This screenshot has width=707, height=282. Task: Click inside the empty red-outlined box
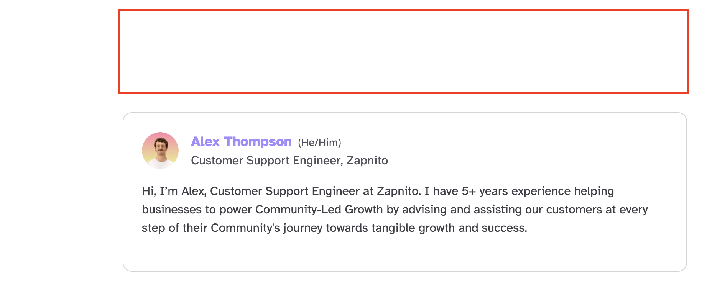tap(403, 51)
